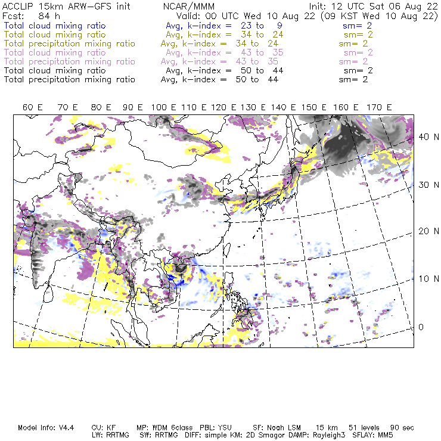This screenshot has width=441, height=441.
Task: Click the 'SW: RRTMG' model setting
Action: pos(159,435)
